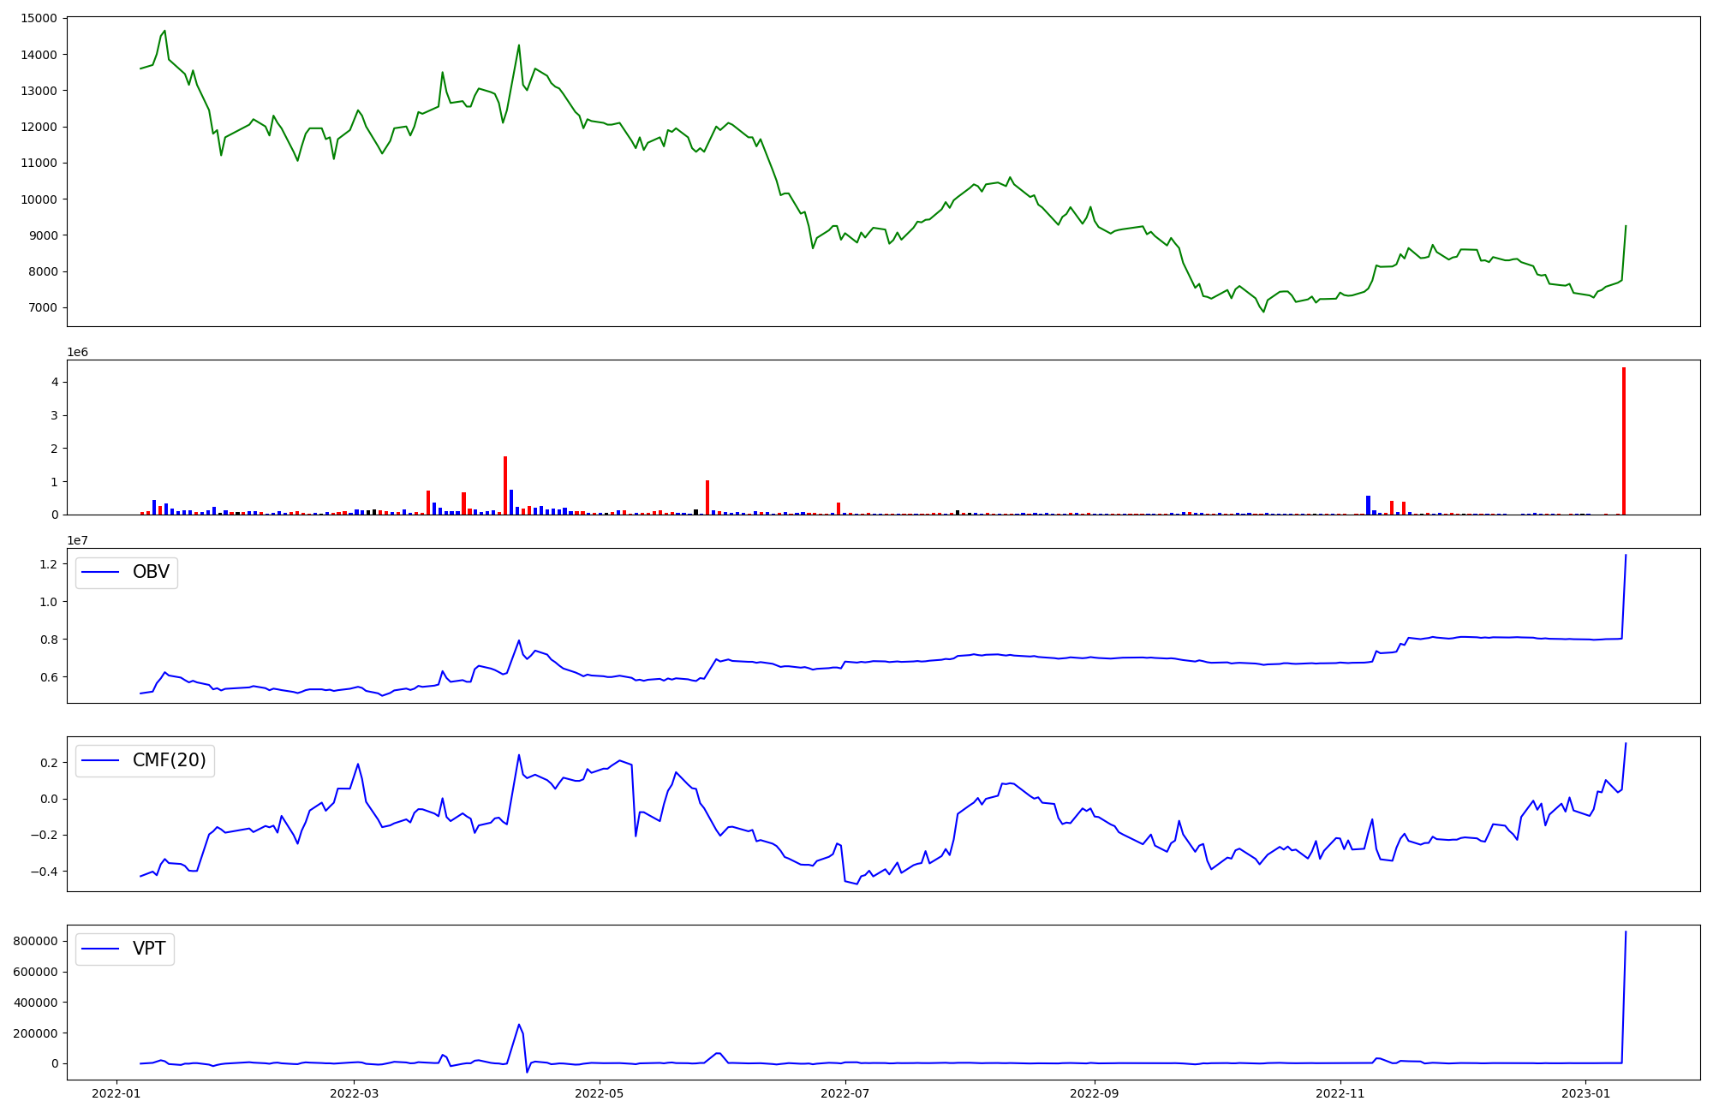
Task: Click the 1e7 scale label above OBV chart
Action: tap(78, 541)
